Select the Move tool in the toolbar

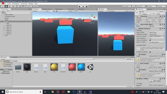tap(6, 6)
